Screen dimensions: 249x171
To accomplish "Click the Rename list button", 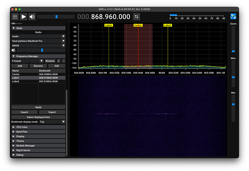I will 50,61.
